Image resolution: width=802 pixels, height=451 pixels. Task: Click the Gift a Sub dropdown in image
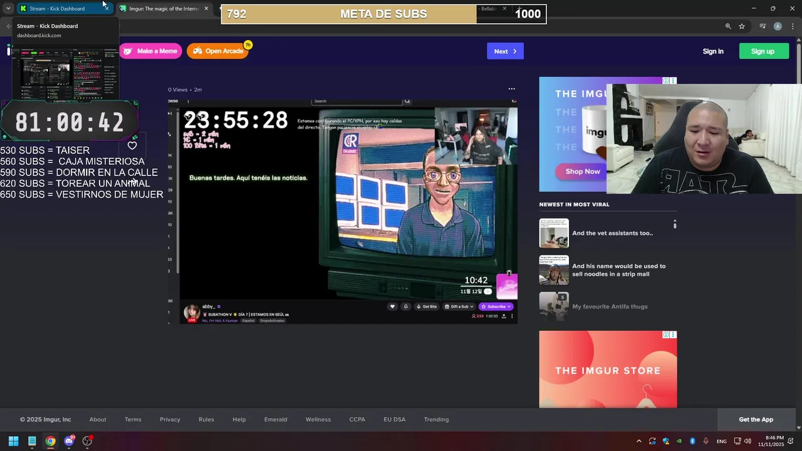click(459, 306)
